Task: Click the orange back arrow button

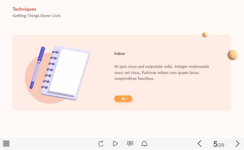Action: [123, 99]
